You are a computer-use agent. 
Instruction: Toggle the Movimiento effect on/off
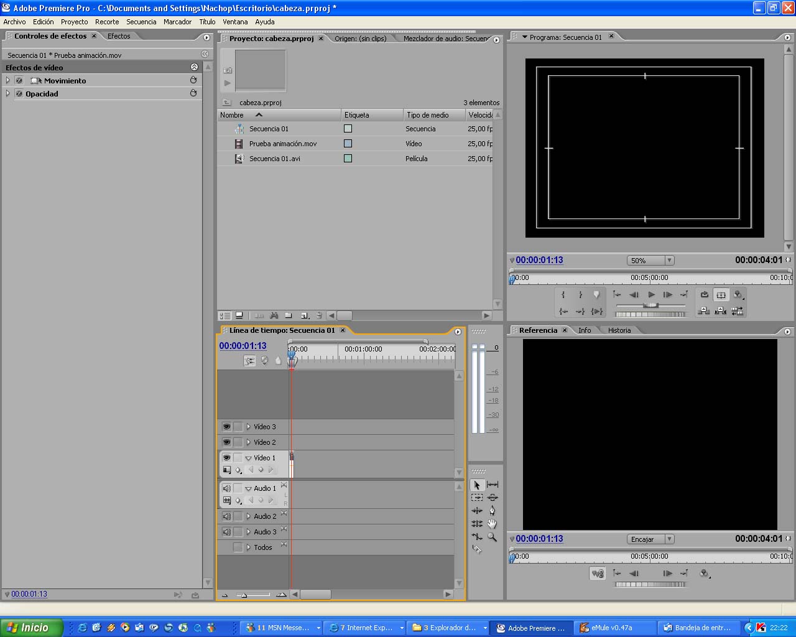(19, 81)
